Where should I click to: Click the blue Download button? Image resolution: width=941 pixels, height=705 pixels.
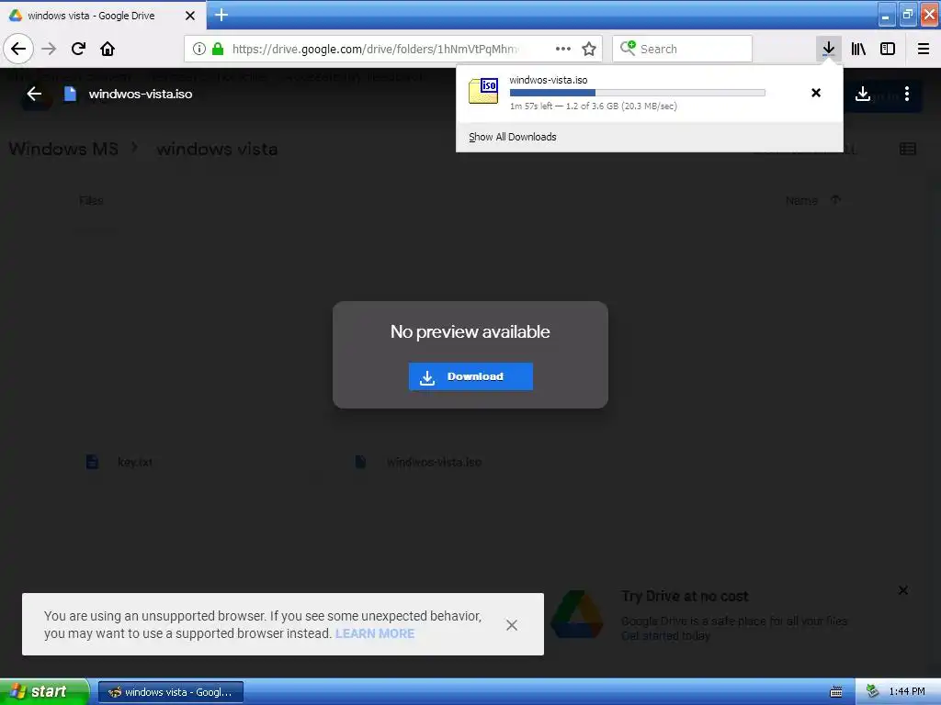(470, 376)
